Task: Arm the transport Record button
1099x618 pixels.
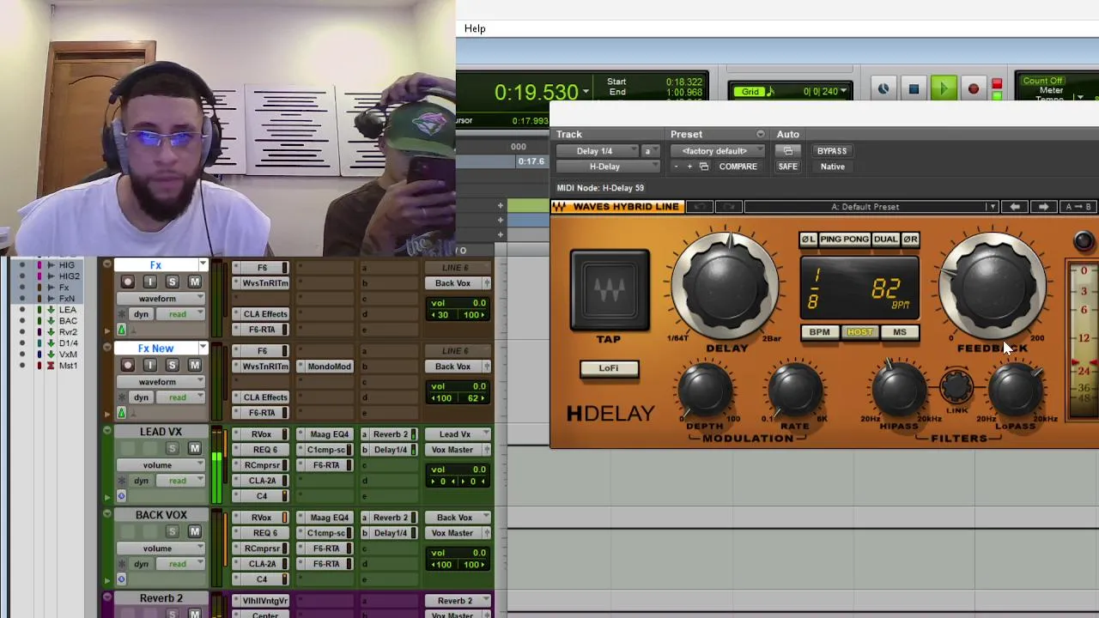Action: click(x=973, y=89)
